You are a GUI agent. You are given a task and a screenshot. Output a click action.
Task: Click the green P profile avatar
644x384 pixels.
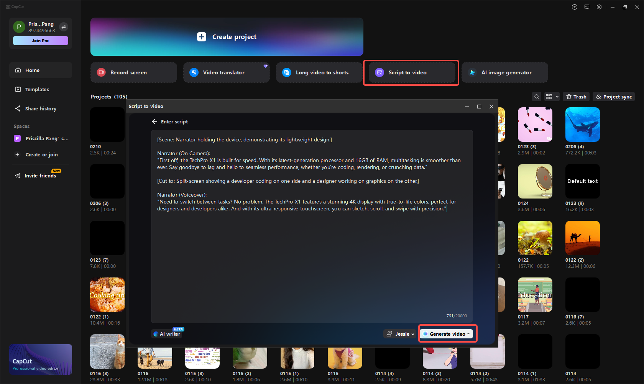click(x=19, y=27)
